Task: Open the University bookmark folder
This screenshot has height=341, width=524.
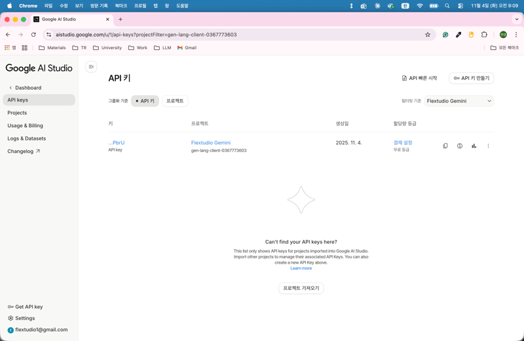Action: 107,48
